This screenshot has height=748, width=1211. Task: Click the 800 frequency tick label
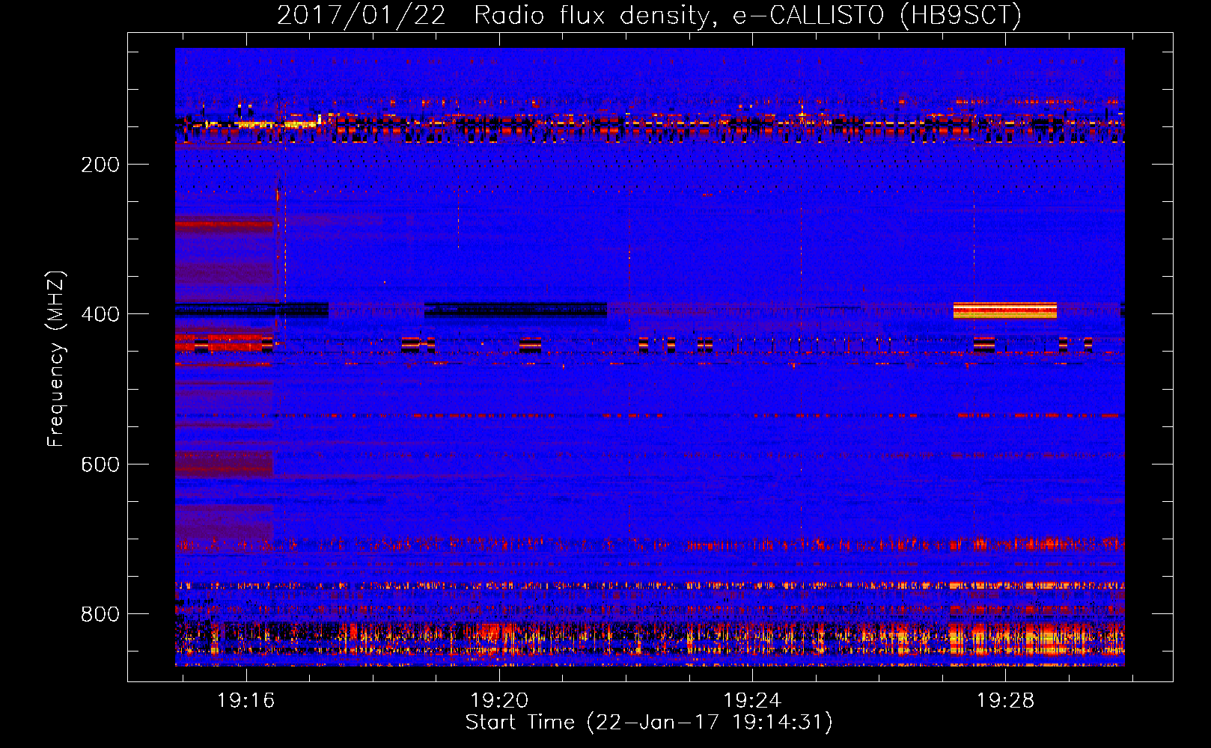click(100, 614)
